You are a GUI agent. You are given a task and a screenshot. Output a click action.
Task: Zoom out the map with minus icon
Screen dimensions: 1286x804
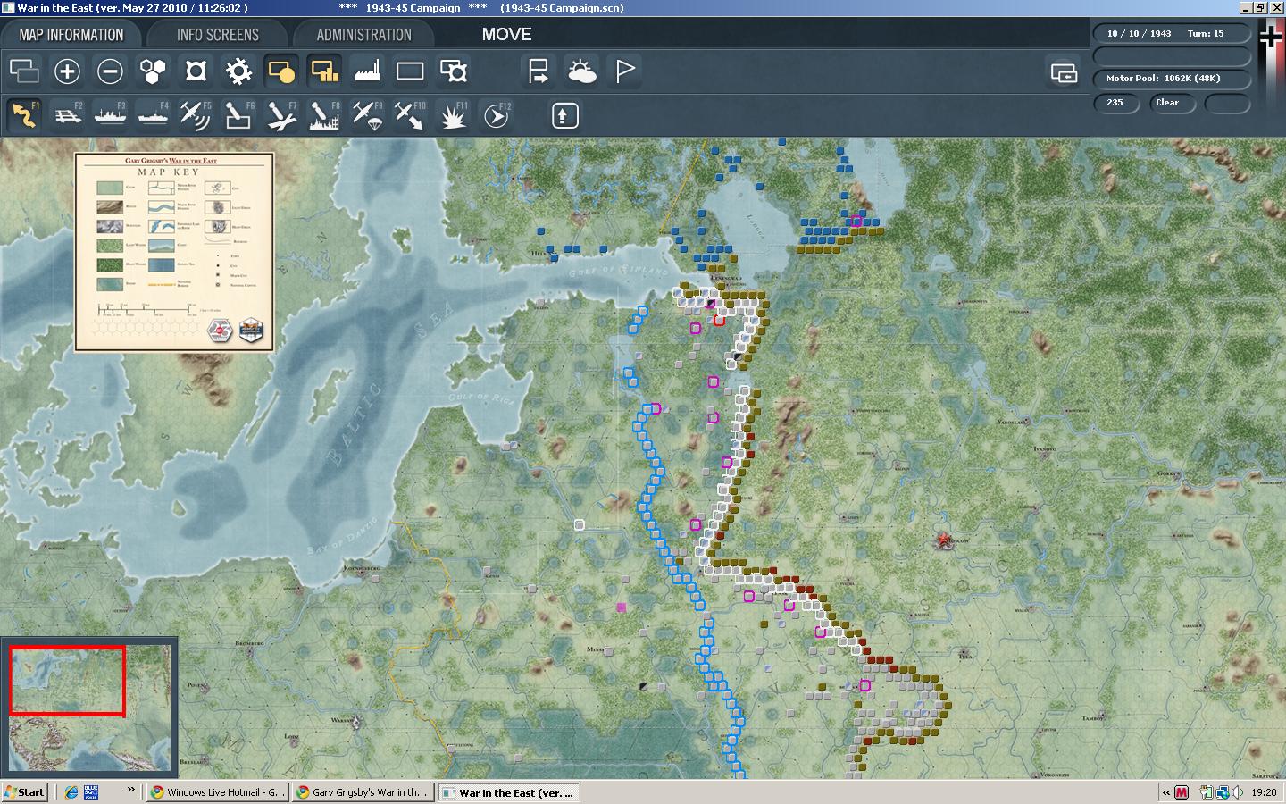(x=110, y=71)
